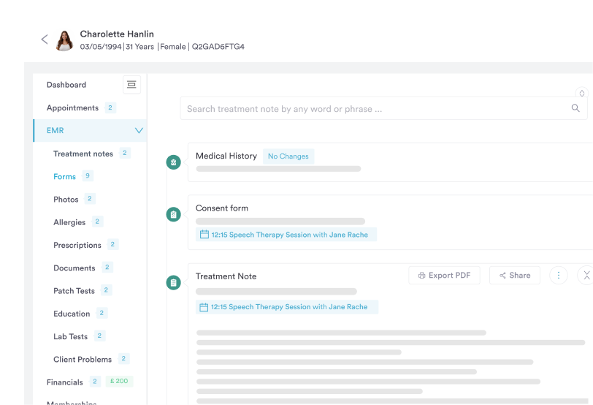593x405 pixels.
Task: Click Charolette Hanlin's profile photo
Action: (x=64, y=40)
